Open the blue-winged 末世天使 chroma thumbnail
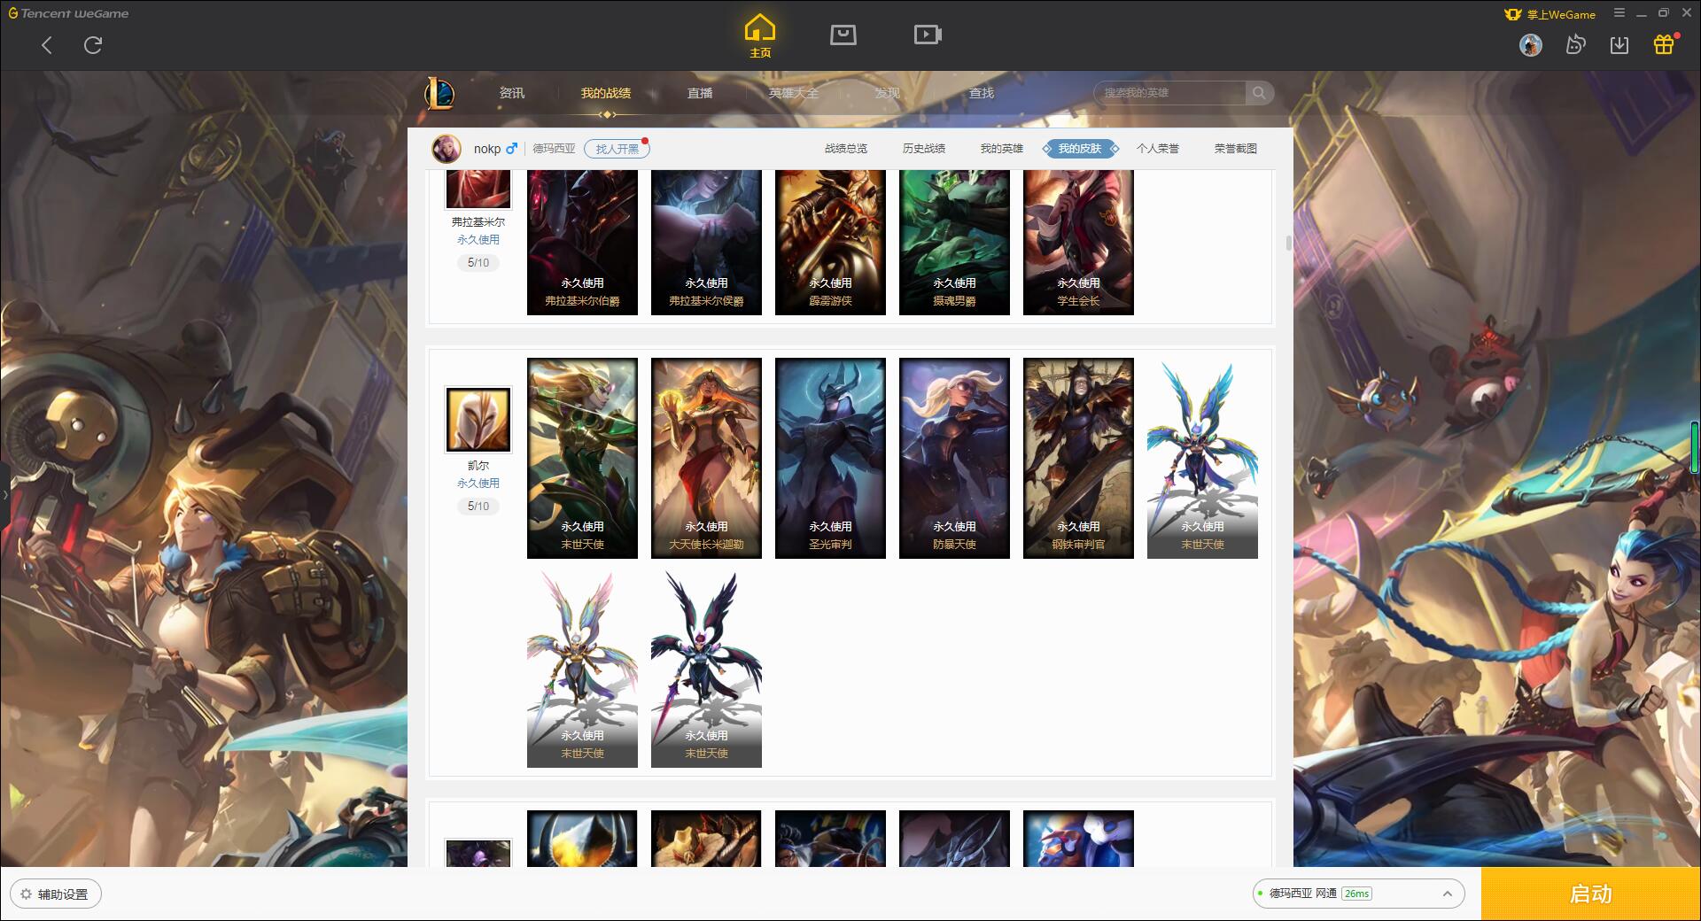The width and height of the screenshot is (1701, 921). (x=1202, y=458)
